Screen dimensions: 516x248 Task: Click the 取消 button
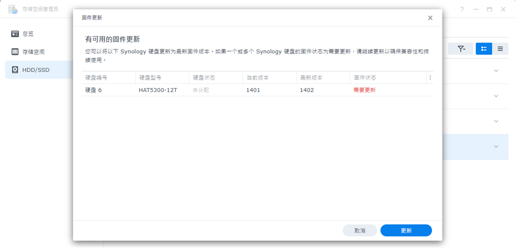coord(360,231)
